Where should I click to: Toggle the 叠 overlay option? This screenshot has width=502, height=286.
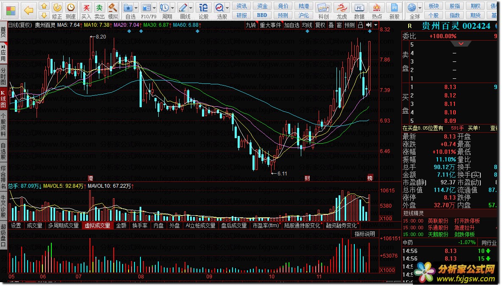coord(331,25)
